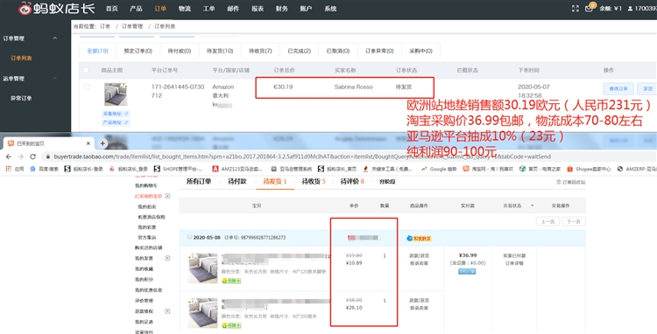This screenshot has width=657, height=334.
Task: Switch to the 待收货(7) tab
Action: (260, 51)
